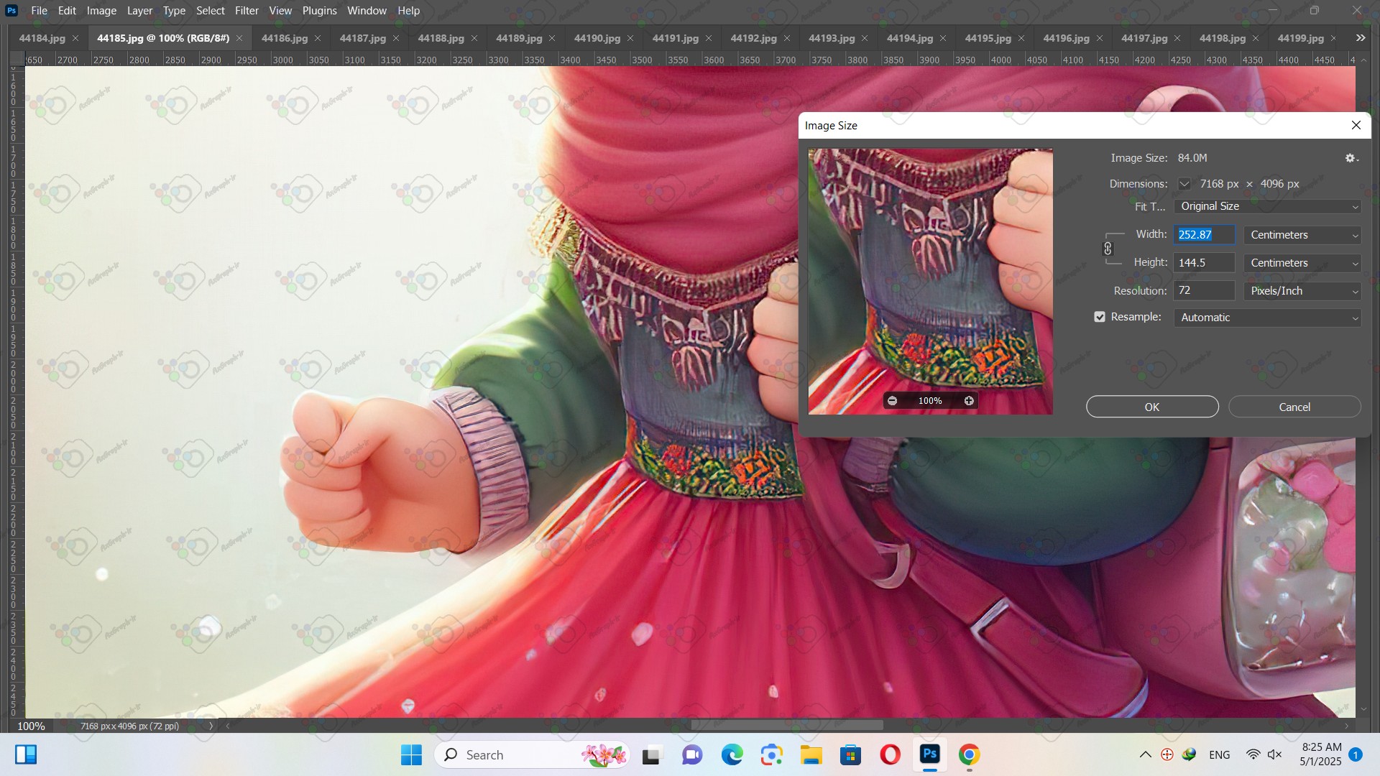Open the Teams chat taskbar icon
The image size is (1380, 776).
pos(692,755)
